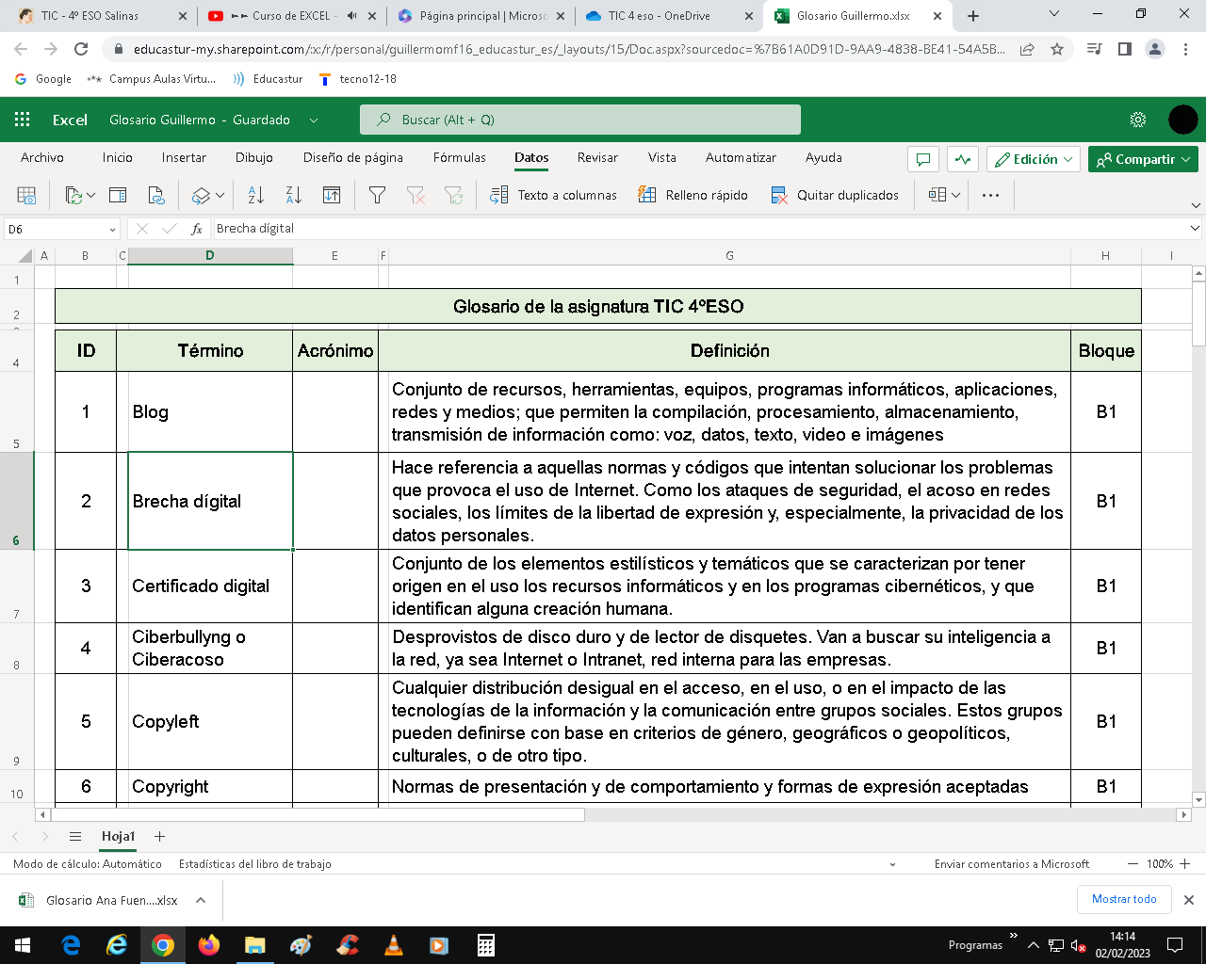Click the data validation icon
This screenshot has height=964, width=1206.
pyautogui.click(x=937, y=195)
